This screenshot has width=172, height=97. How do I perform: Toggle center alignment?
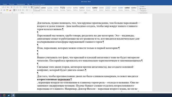click(x=16, y=10)
